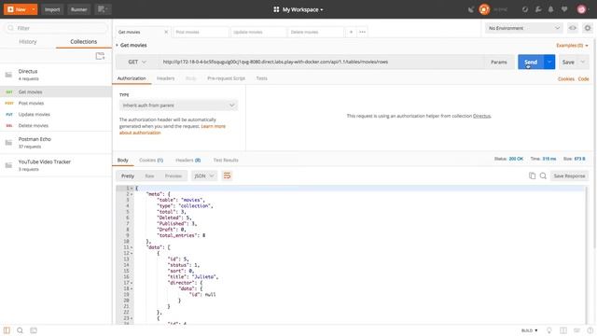The width and height of the screenshot is (597, 336).
Task: Open the My Workspace switcher
Action: pyautogui.click(x=298, y=9)
